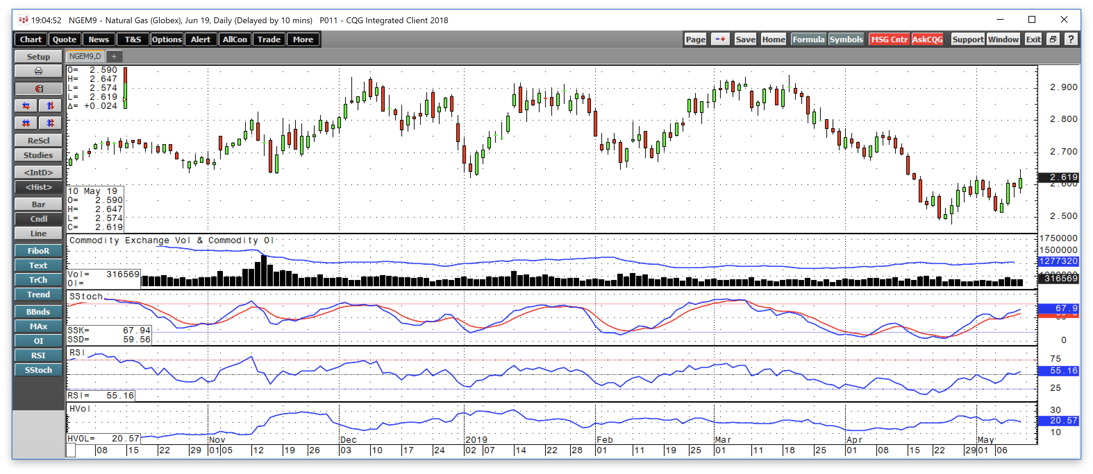This screenshot has width=1093, height=474.
Task: Toggle the RSI study button
Action: click(x=38, y=355)
